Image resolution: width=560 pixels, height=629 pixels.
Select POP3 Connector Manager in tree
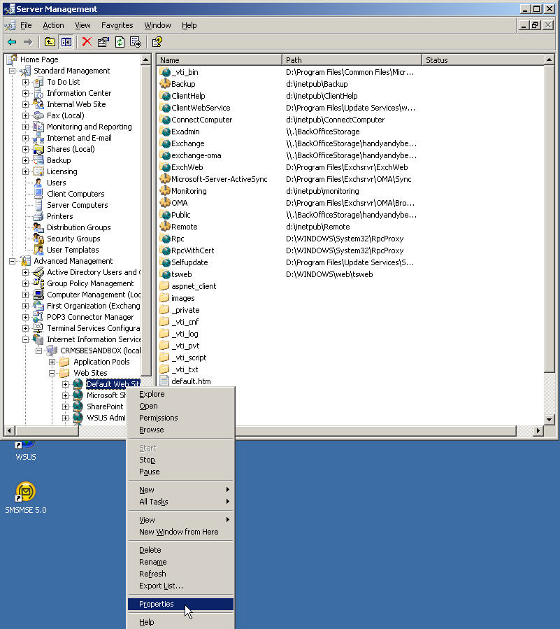[x=90, y=317]
